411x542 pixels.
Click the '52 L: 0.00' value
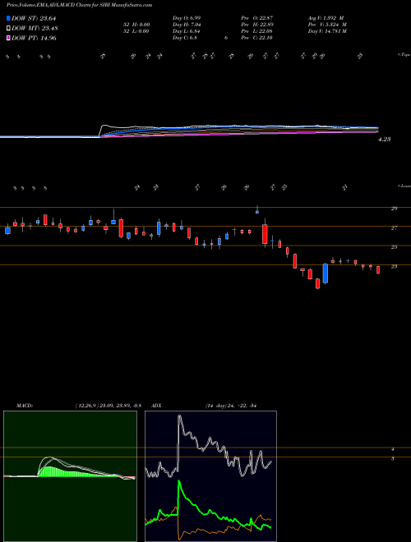[x=137, y=31]
